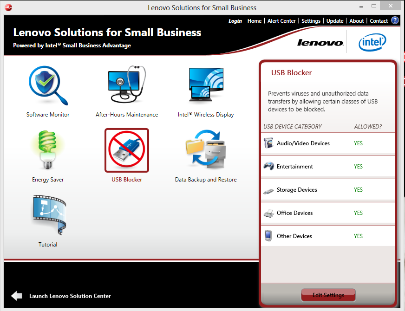This screenshot has height=311, width=405.
Task: Click the Other Devices phone icon
Action: 268,236
